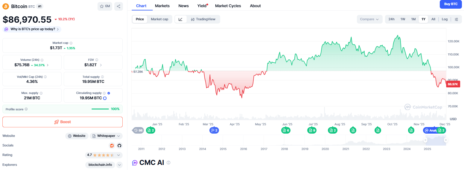The image size is (464, 170).
Task: Expand the 4.7 Rating dropdown
Action: pyautogui.click(x=119, y=155)
